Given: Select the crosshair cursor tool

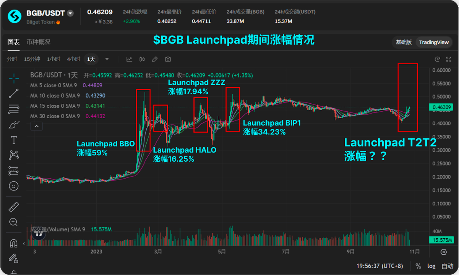Looking at the screenshot, I should point(14,78).
